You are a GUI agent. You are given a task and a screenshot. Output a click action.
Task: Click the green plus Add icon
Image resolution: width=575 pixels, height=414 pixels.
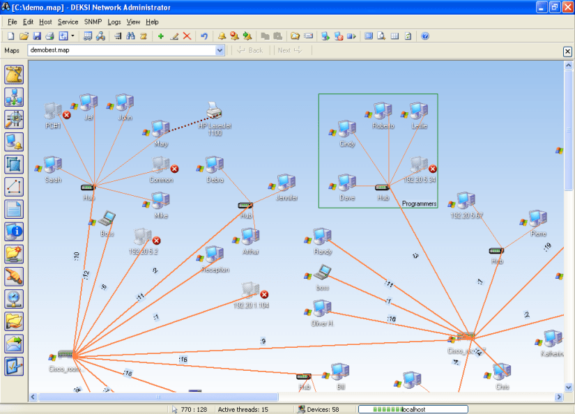coord(161,36)
